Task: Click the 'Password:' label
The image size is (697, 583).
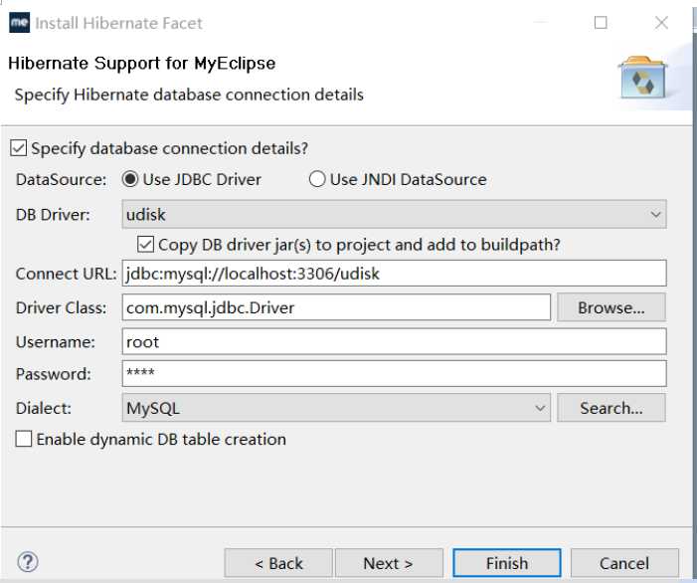Action: pos(54,374)
